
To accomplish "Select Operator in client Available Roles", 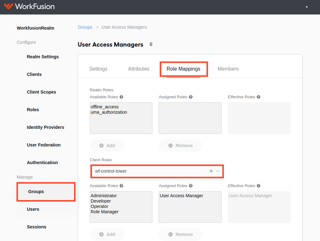I will click(x=99, y=206).
